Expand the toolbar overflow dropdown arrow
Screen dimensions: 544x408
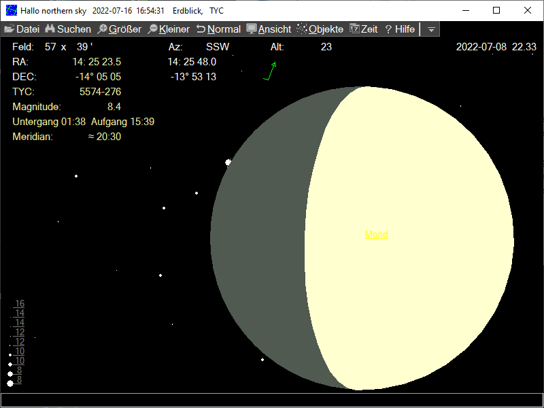[x=430, y=29]
